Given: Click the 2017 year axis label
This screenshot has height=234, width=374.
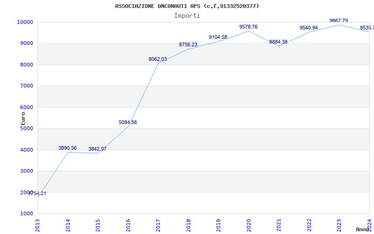Looking at the screenshot, I should tap(158, 225).
